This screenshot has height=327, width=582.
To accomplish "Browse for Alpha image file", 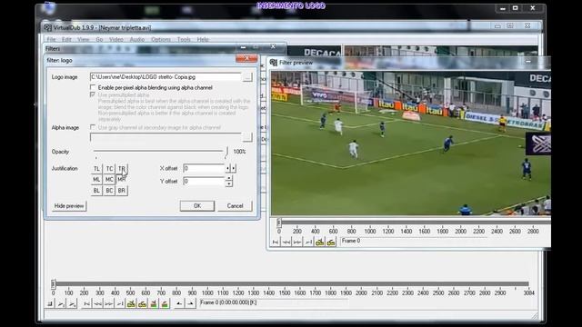I will tap(247, 137).
